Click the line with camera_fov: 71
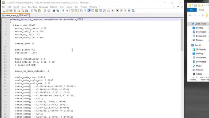This screenshot has height=118, width=209. click(25, 44)
